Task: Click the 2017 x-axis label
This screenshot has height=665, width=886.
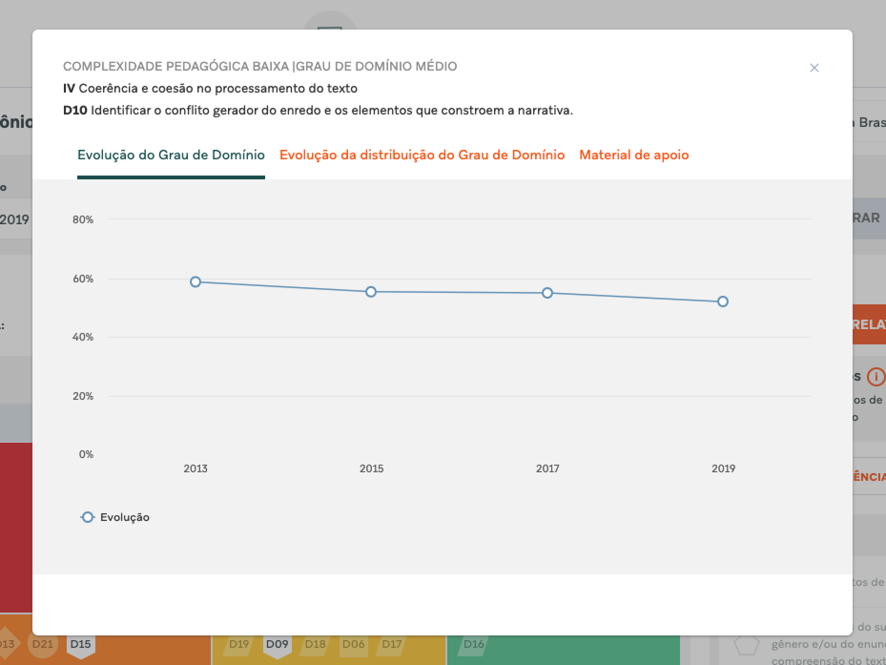Action: pyautogui.click(x=547, y=468)
